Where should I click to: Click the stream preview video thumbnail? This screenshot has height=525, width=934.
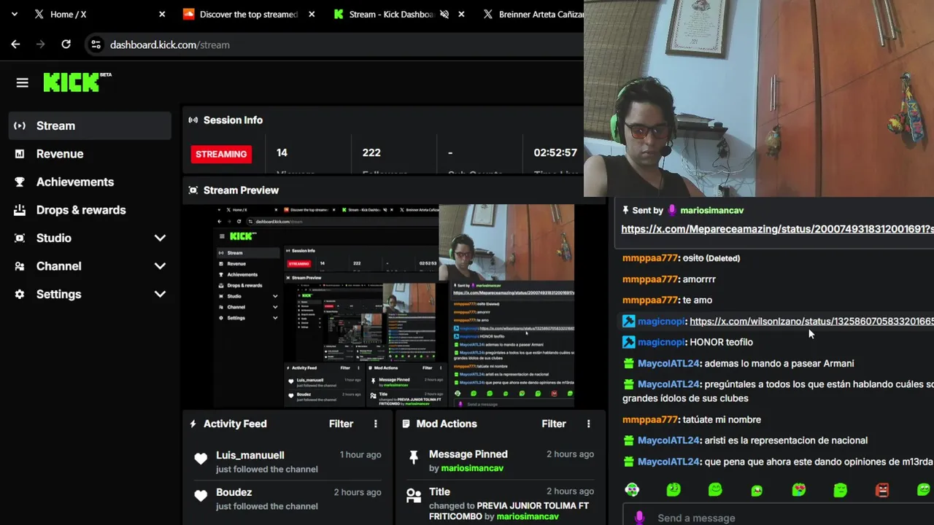(394, 306)
